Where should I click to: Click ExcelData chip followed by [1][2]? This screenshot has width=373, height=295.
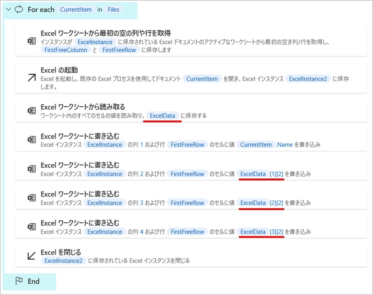tap(253, 174)
